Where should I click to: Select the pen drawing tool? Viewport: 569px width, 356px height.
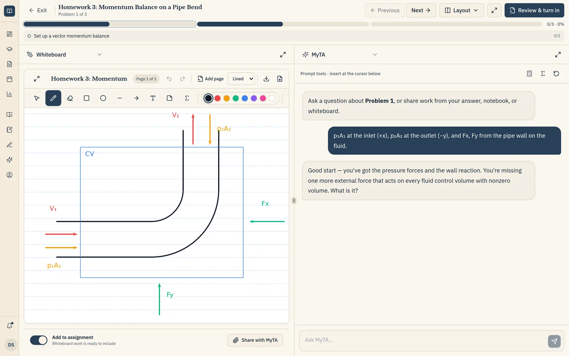pos(53,98)
